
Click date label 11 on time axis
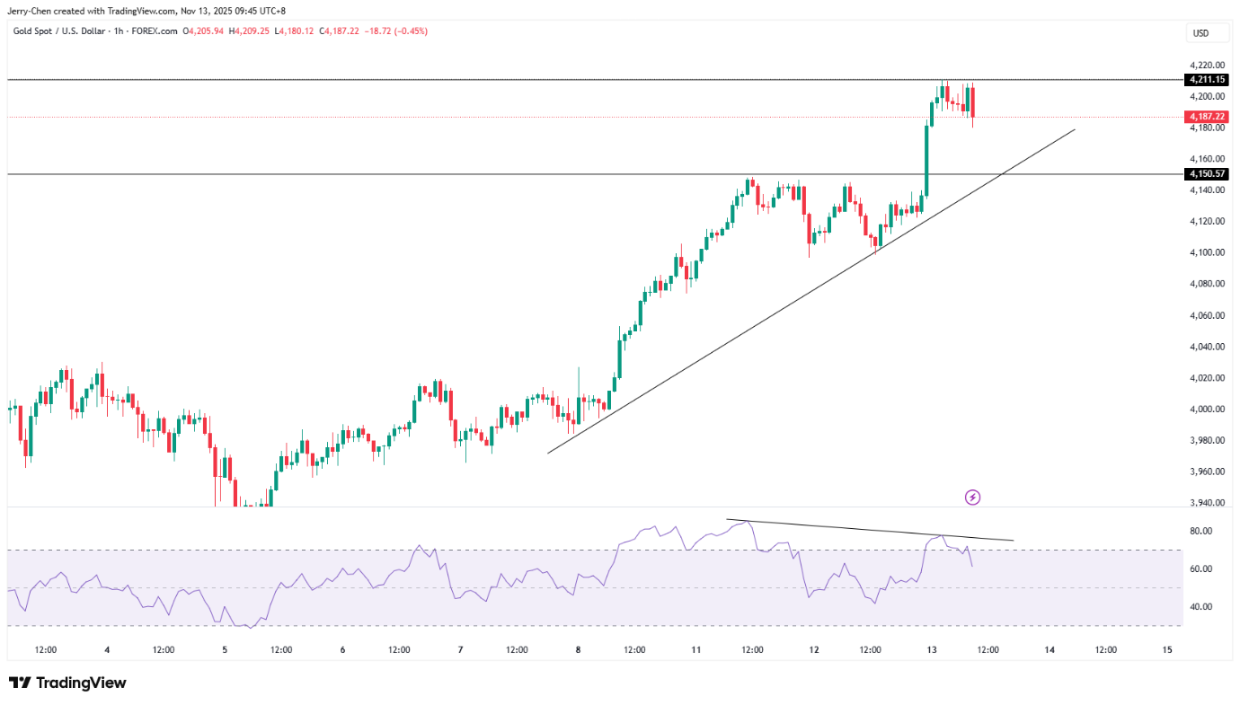tap(696, 650)
